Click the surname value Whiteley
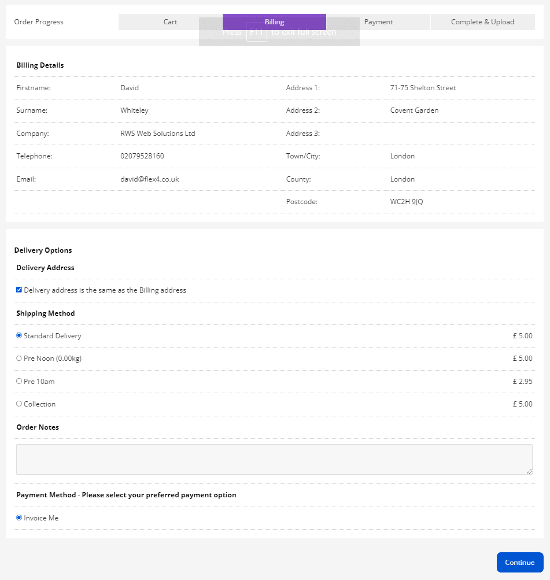This screenshot has height=580, width=550. [x=134, y=110]
